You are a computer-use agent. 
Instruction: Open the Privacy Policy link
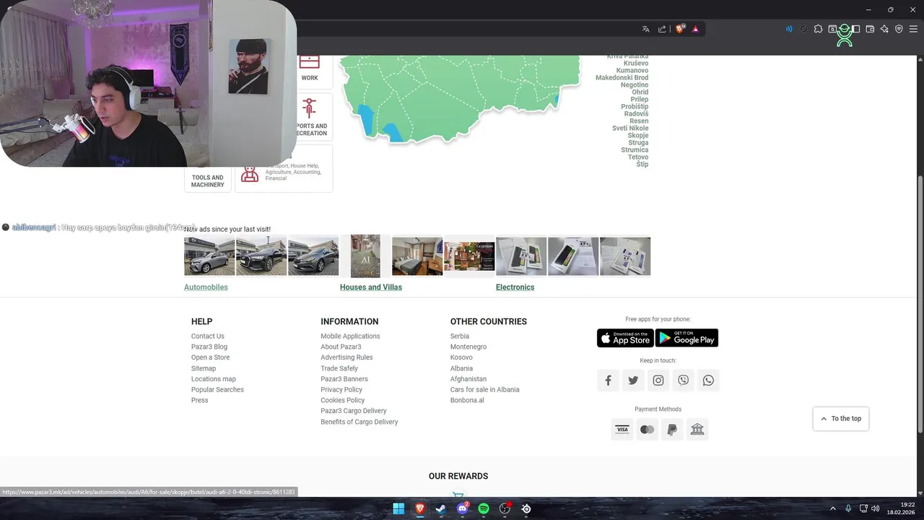(x=341, y=389)
